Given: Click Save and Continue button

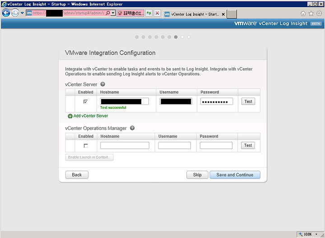Looking at the screenshot, I should coord(235,175).
